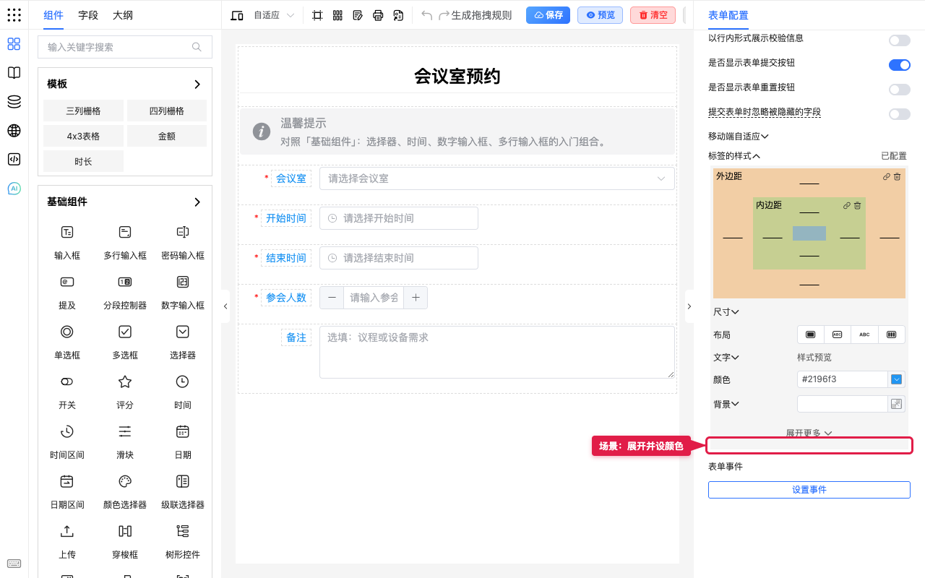Screen dimensions: 925x578
Task: Click the 设置事件 button
Action: coord(809,490)
